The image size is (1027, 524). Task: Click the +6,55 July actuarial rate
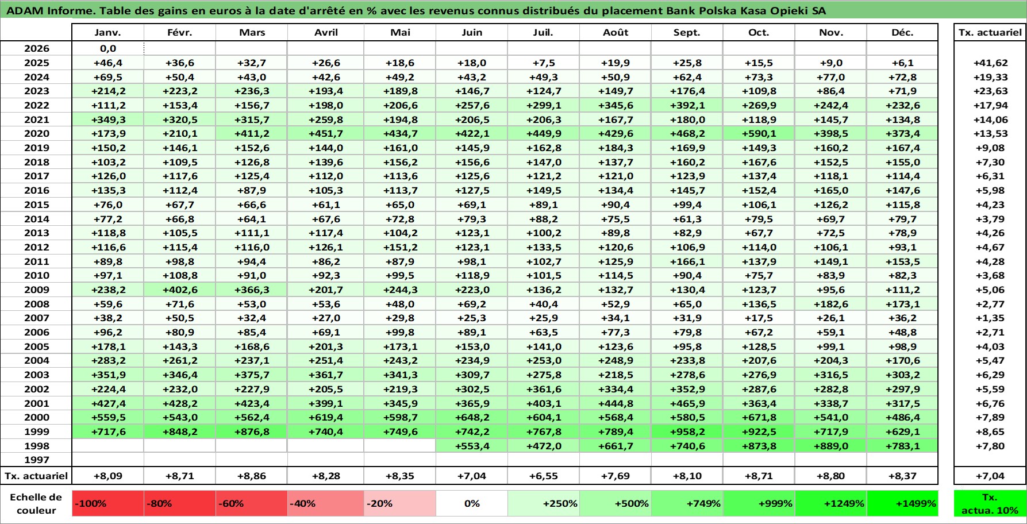point(544,476)
